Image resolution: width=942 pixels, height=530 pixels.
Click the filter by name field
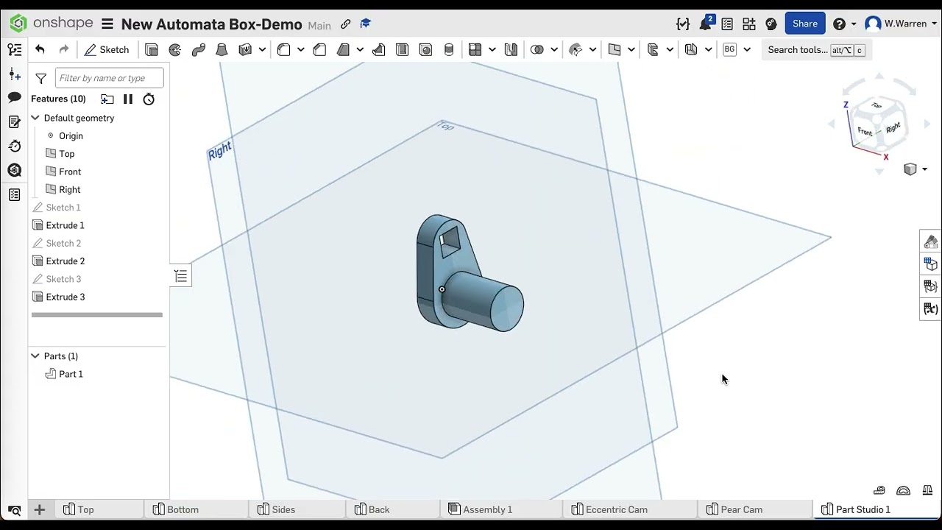click(109, 78)
